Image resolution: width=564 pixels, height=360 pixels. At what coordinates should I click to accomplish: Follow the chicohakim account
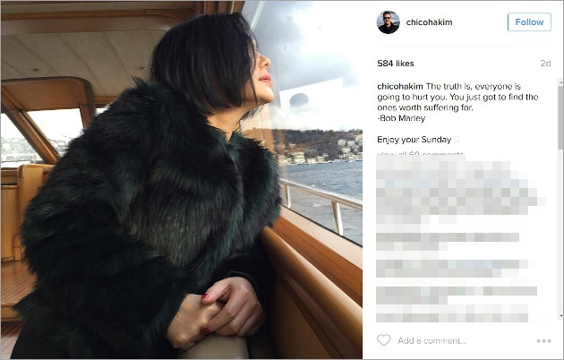click(529, 21)
